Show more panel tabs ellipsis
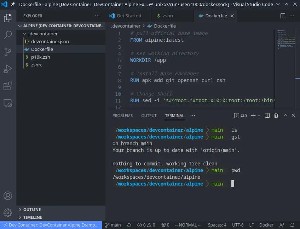 (193, 116)
